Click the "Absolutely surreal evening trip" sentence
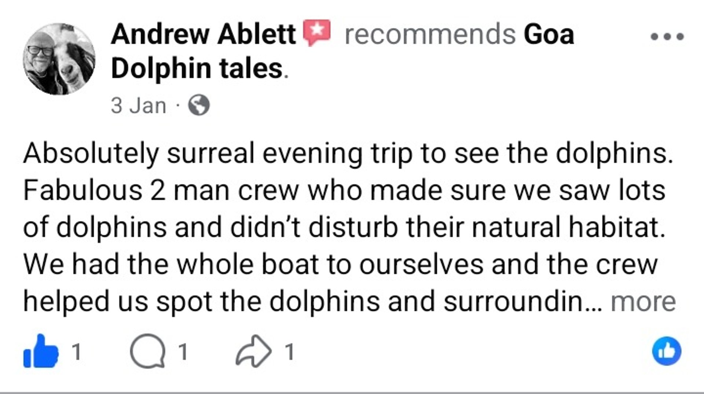The image size is (704, 394). click(348, 154)
